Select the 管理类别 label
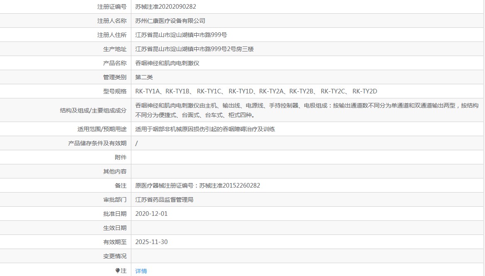This screenshot has width=485, height=276. pyautogui.click(x=115, y=77)
